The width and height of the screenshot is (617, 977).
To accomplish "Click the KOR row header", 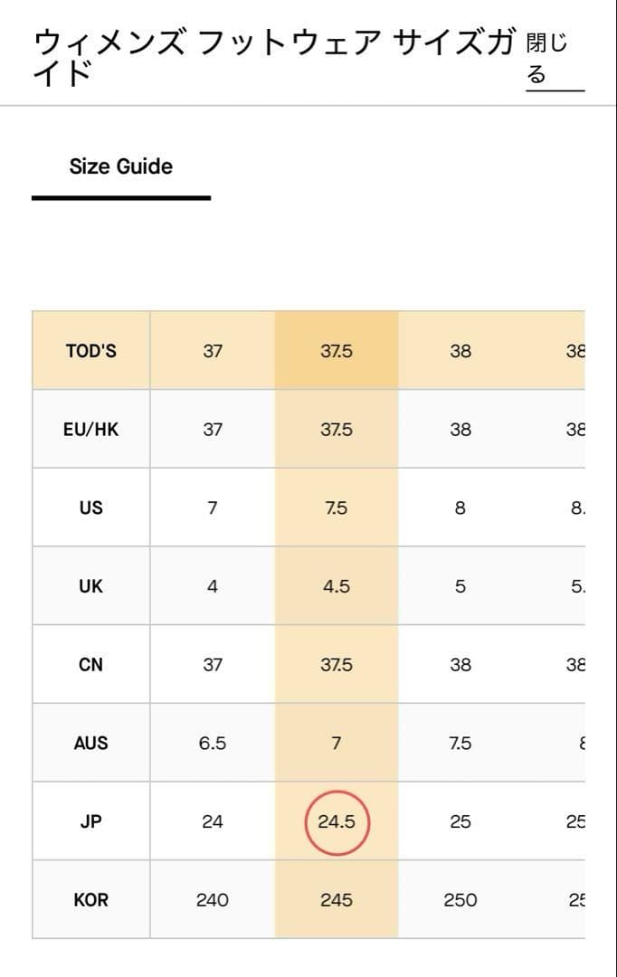I will tap(91, 900).
